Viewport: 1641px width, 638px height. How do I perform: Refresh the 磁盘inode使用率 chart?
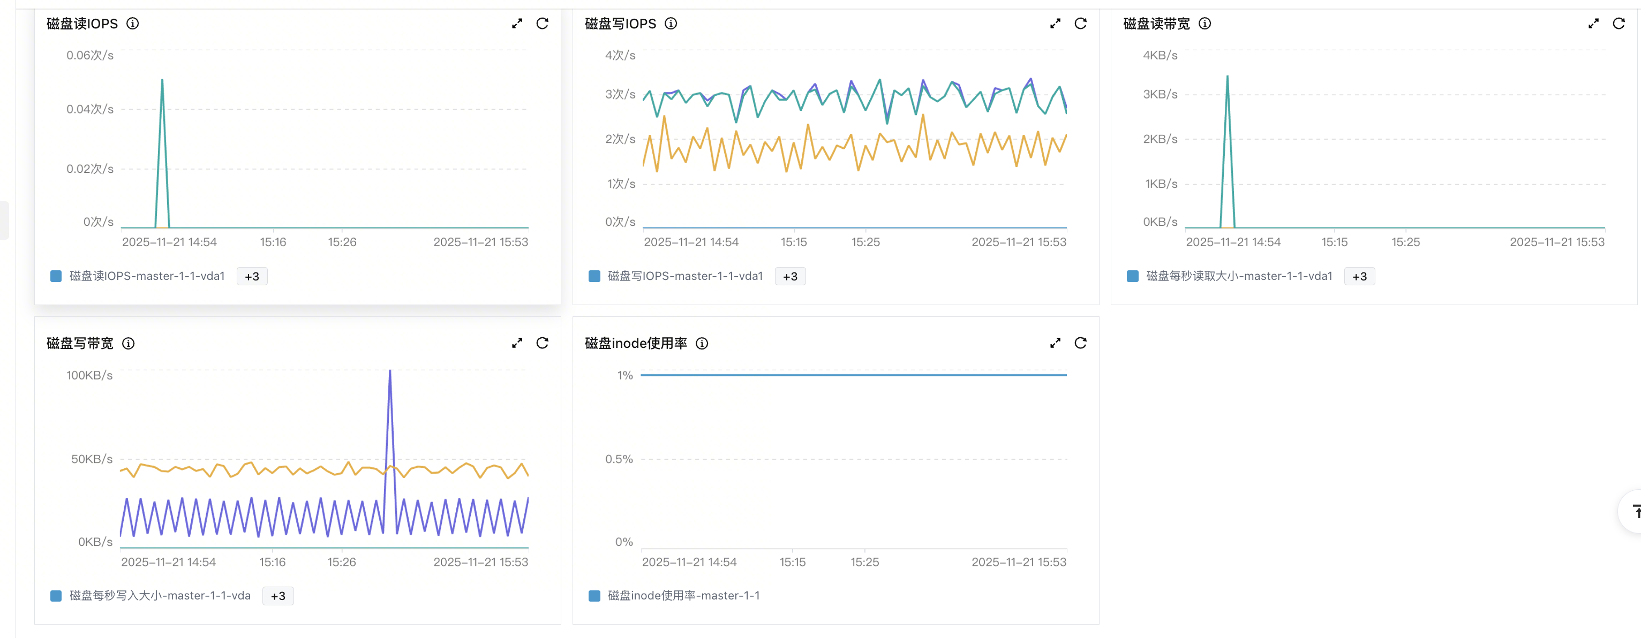1080,343
